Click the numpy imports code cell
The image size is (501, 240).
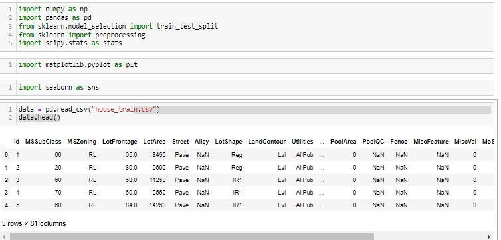(x=247, y=27)
